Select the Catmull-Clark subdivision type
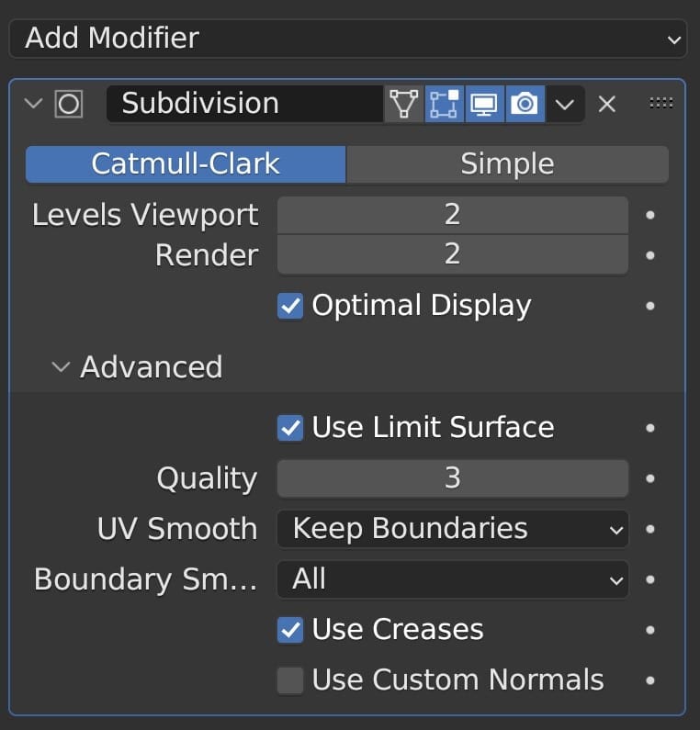The height and width of the screenshot is (730, 700). (x=186, y=164)
